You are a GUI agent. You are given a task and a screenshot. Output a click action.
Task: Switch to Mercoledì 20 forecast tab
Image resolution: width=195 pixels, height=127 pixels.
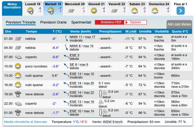[x=75, y=8]
